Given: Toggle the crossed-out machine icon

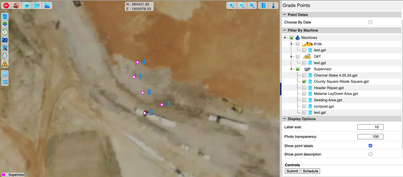Looking at the screenshot, I should tap(16, 5).
